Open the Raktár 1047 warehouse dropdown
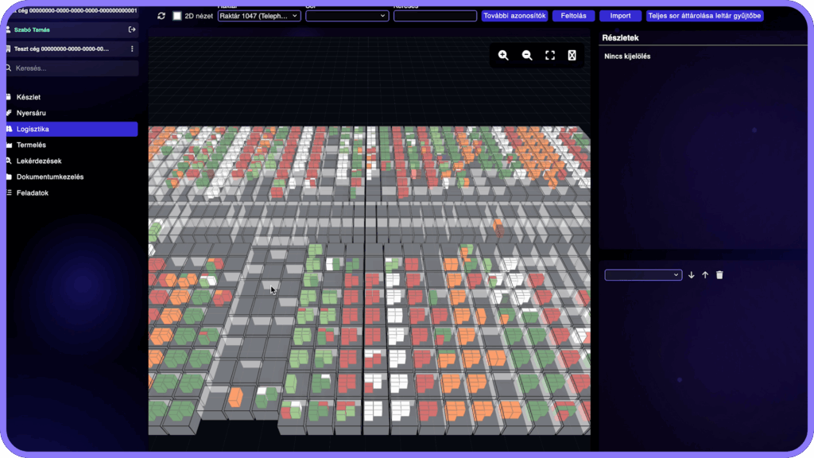 [259, 16]
